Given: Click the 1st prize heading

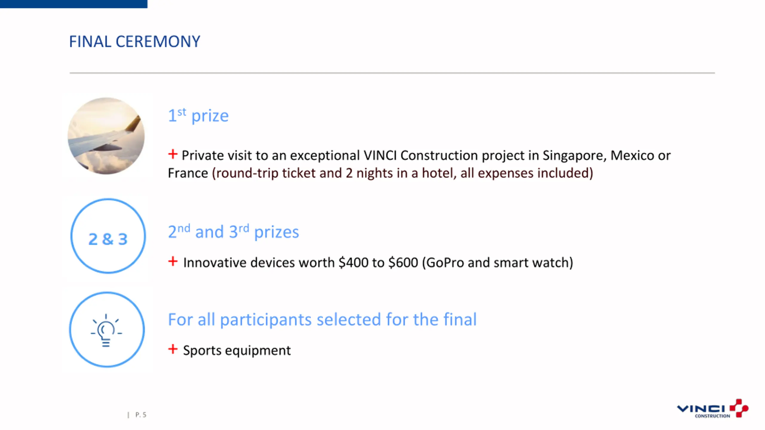Looking at the screenshot, I should click(198, 115).
